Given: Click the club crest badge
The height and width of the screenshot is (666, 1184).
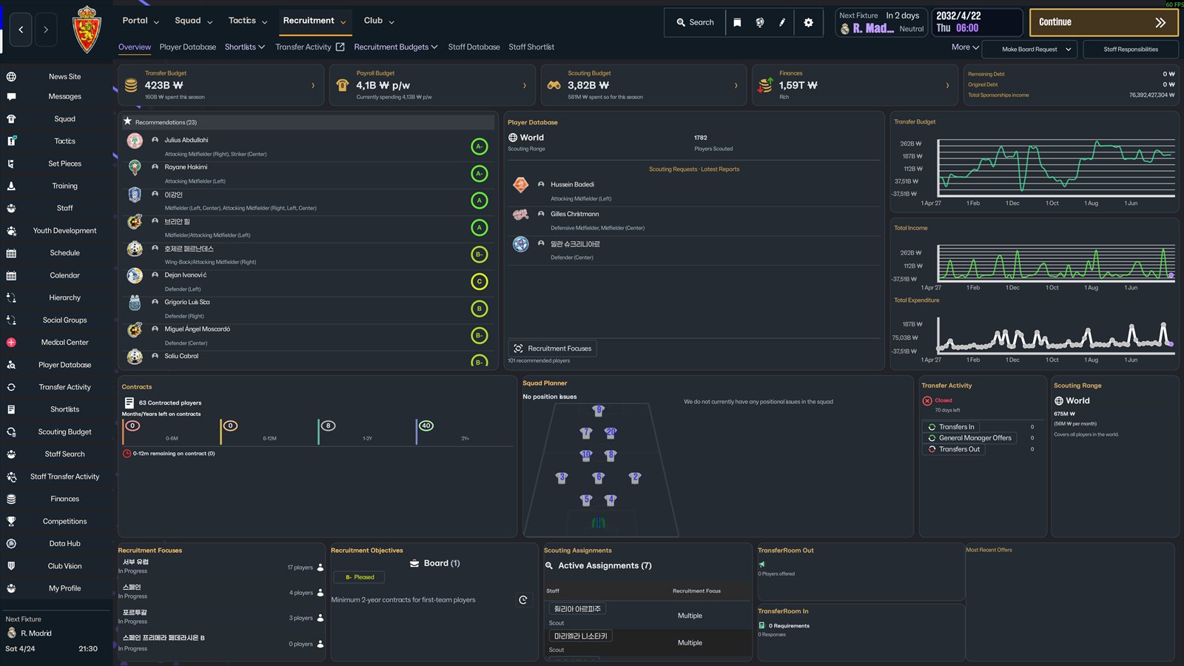Looking at the screenshot, I should pyautogui.click(x=87, y=30).
